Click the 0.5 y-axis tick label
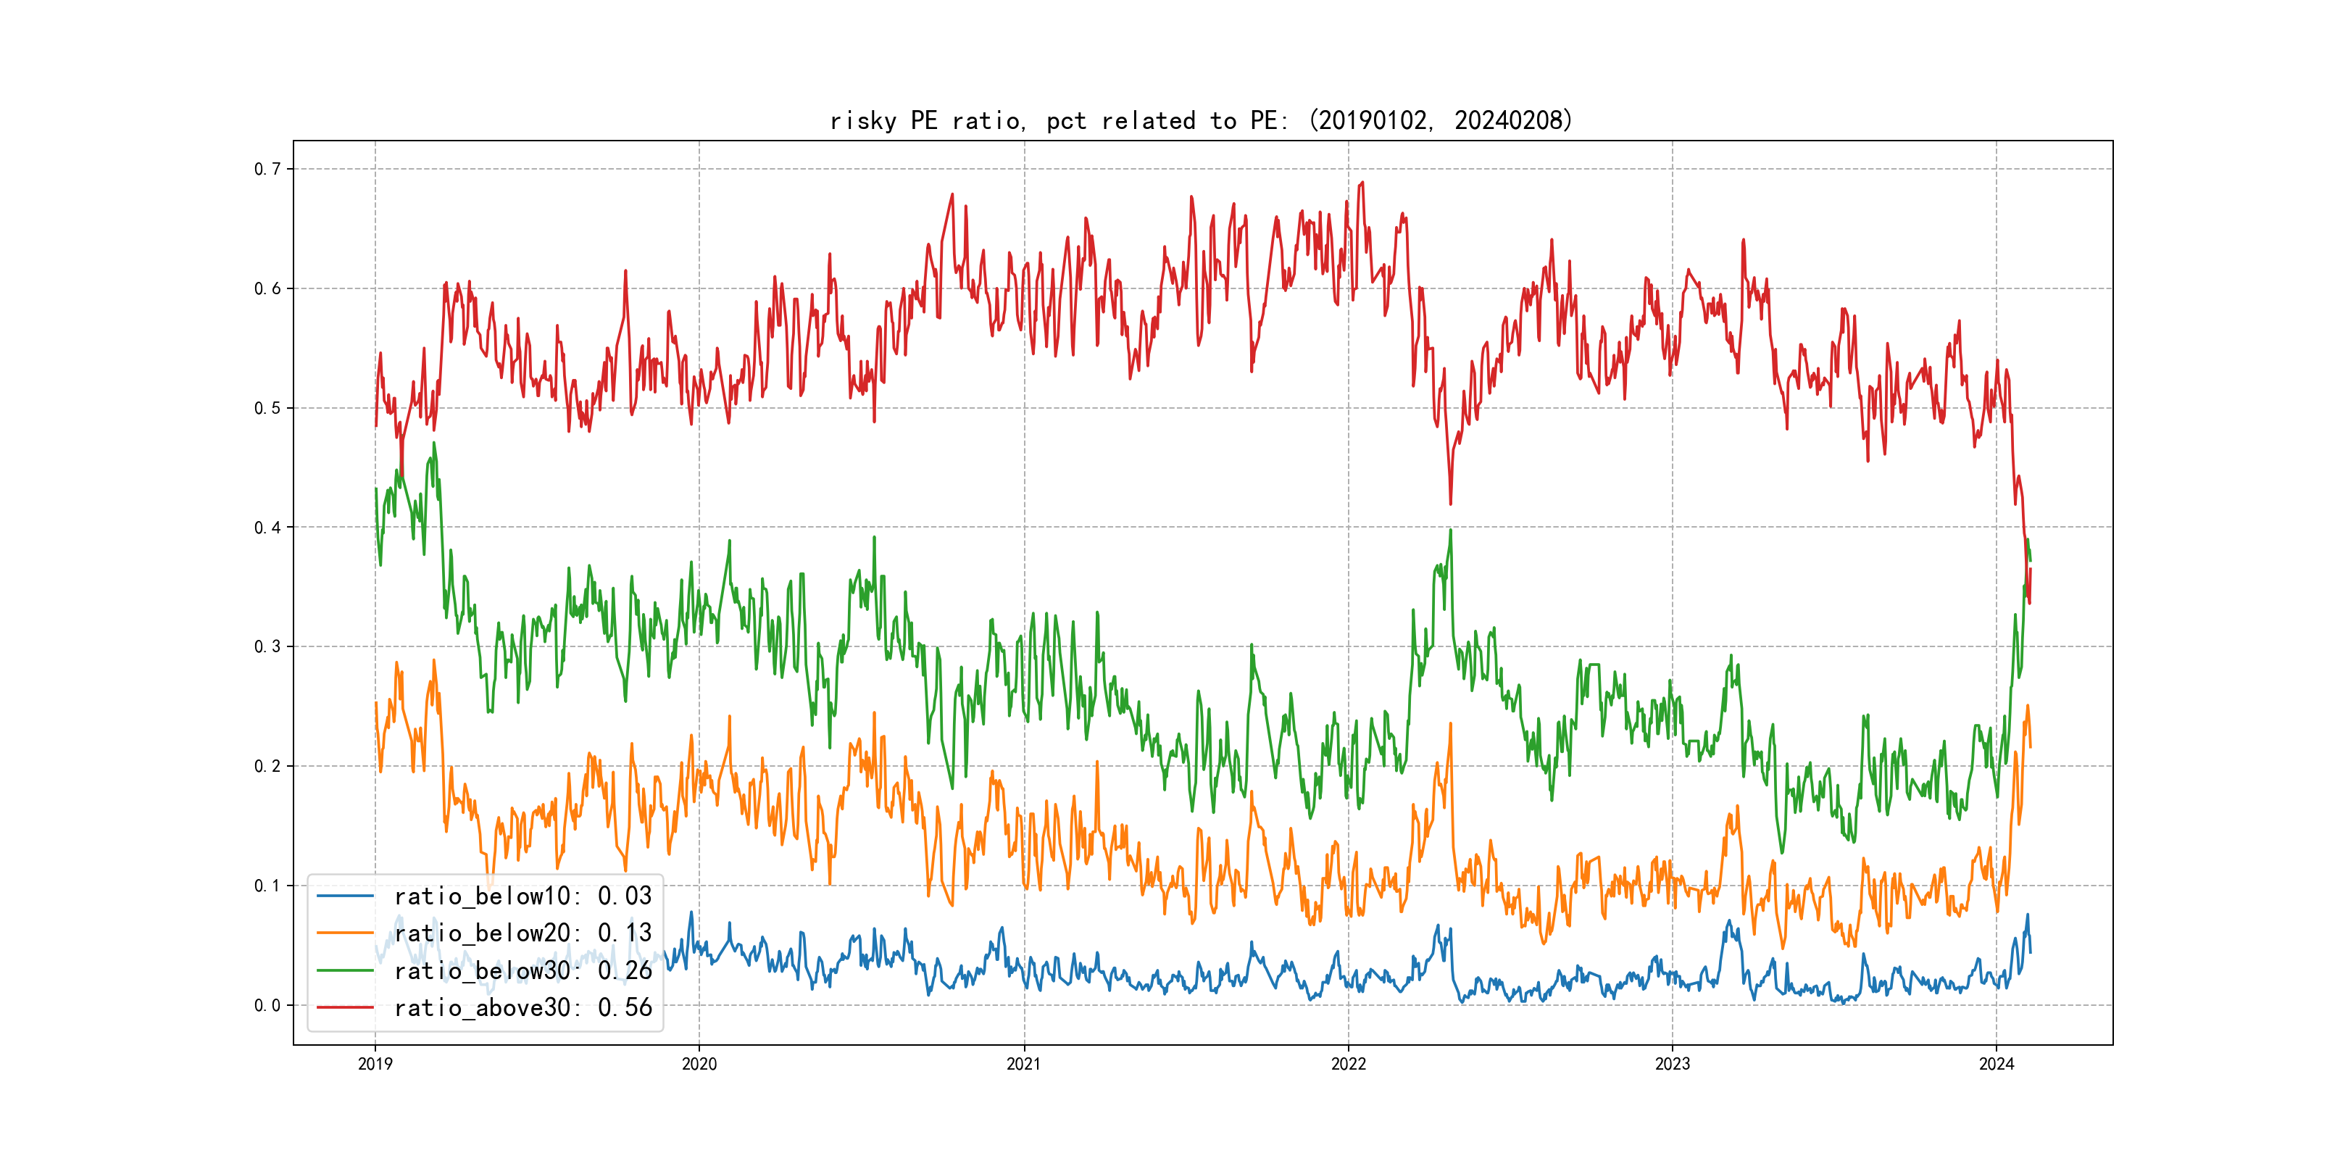Screen dimensions: 2348x1174 [267, 407]
